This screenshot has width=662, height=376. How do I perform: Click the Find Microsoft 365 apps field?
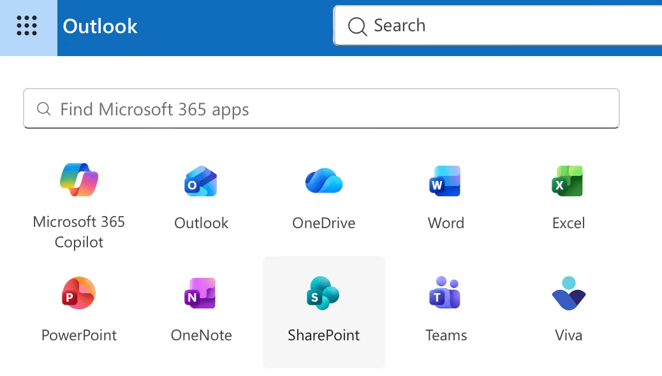[x=321, y=108]
